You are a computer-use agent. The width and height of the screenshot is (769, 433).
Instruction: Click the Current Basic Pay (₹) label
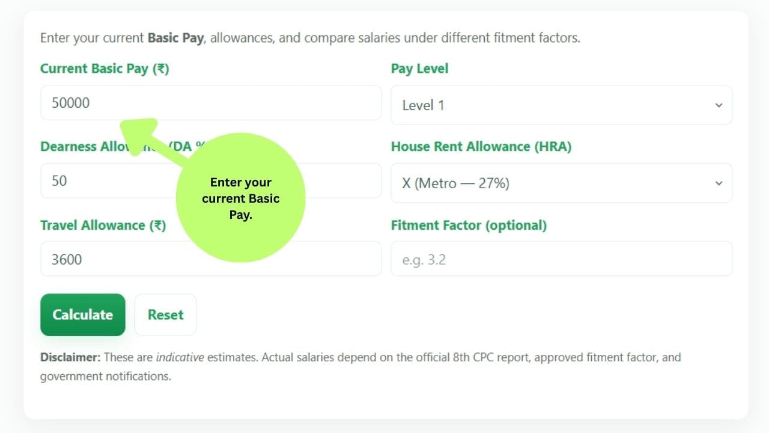point(105,69)
